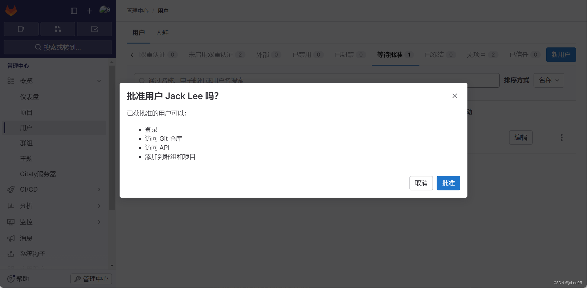The width and height of the screenshot is (587, 288).
Task: Open 项目 in the sidebar
Action: tap(26, 112)
